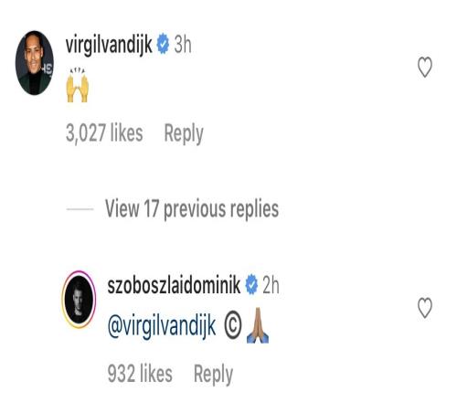View the 3,027 likes list

click(x=104, y=132)
